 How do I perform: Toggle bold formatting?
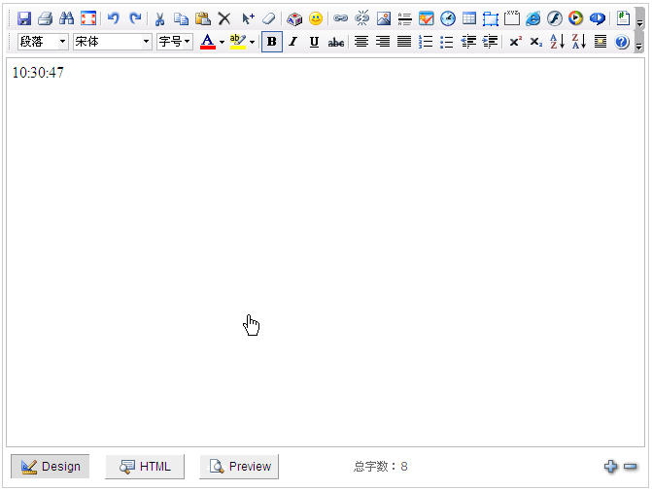pos(272,42)
